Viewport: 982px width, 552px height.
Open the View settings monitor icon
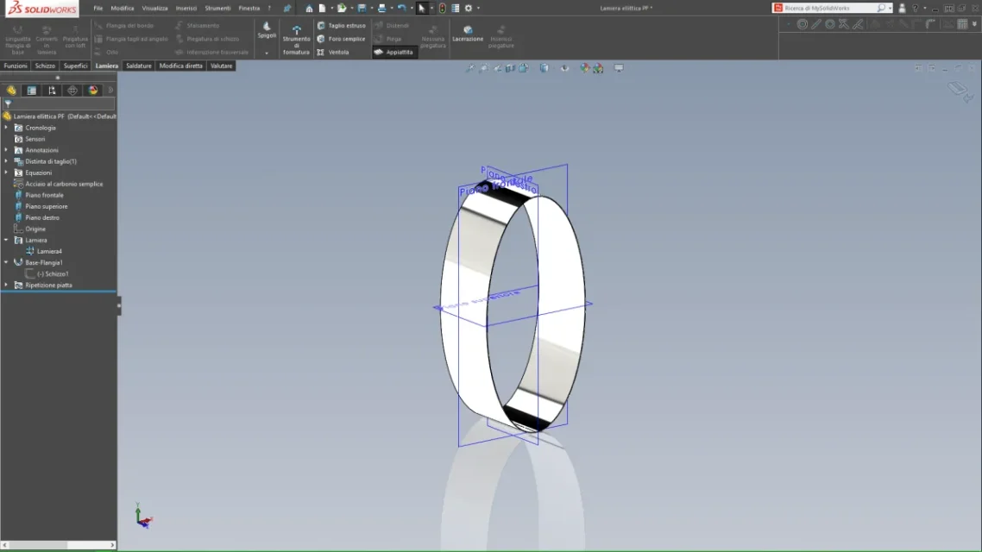619,67
